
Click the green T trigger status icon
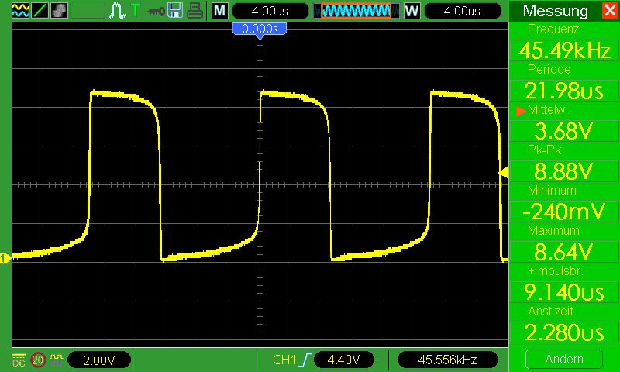click(x=136, y=11)
